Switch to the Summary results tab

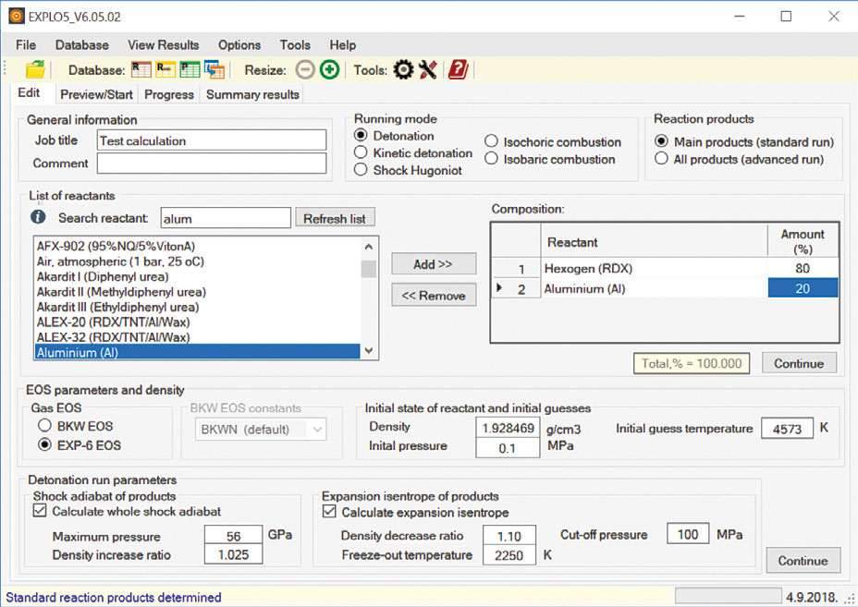[252, 94]
